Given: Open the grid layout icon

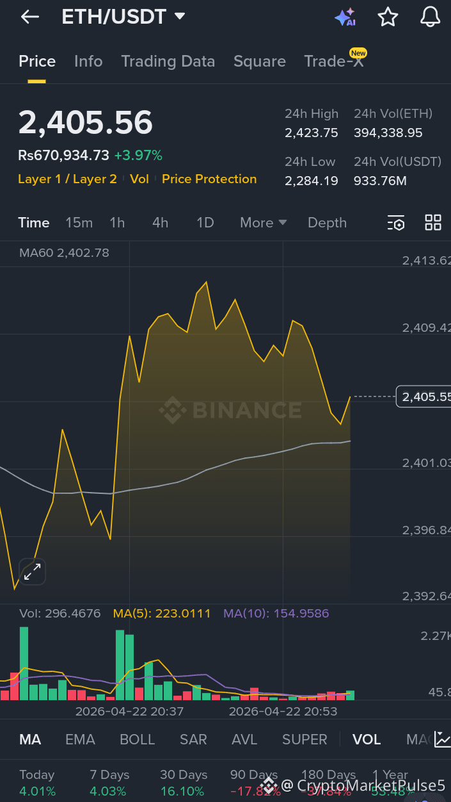Looking at the screenshot, I should click(433, 223).
